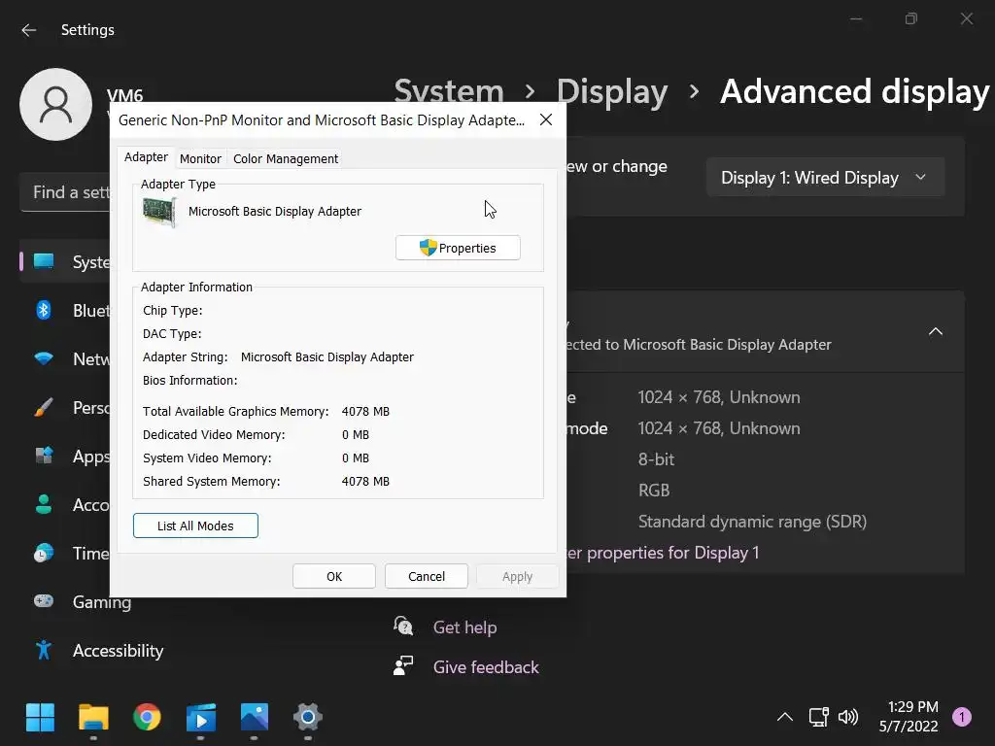The image size is (995, 746).
Task: Click the 8-bit bit depth value
Action: click(x=656, y=459)
